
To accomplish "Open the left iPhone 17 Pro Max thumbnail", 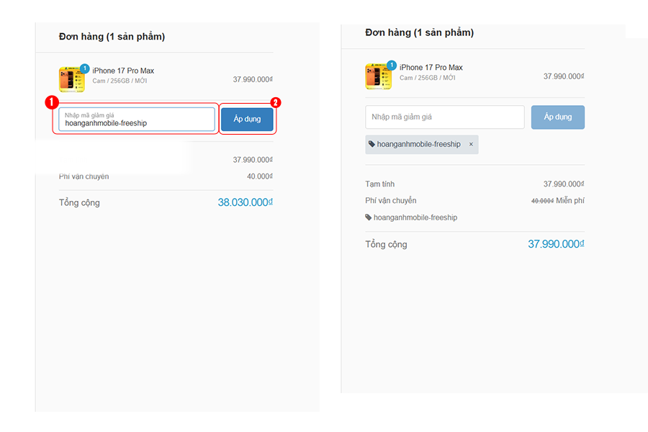I will 71,79.
